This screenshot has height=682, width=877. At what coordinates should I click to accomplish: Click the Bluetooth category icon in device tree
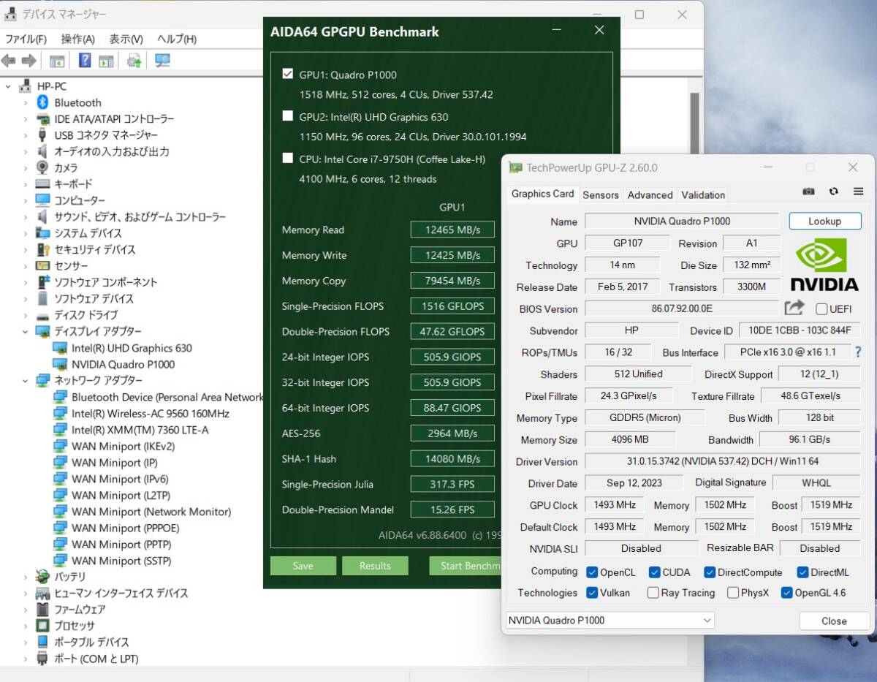[42, 102]
